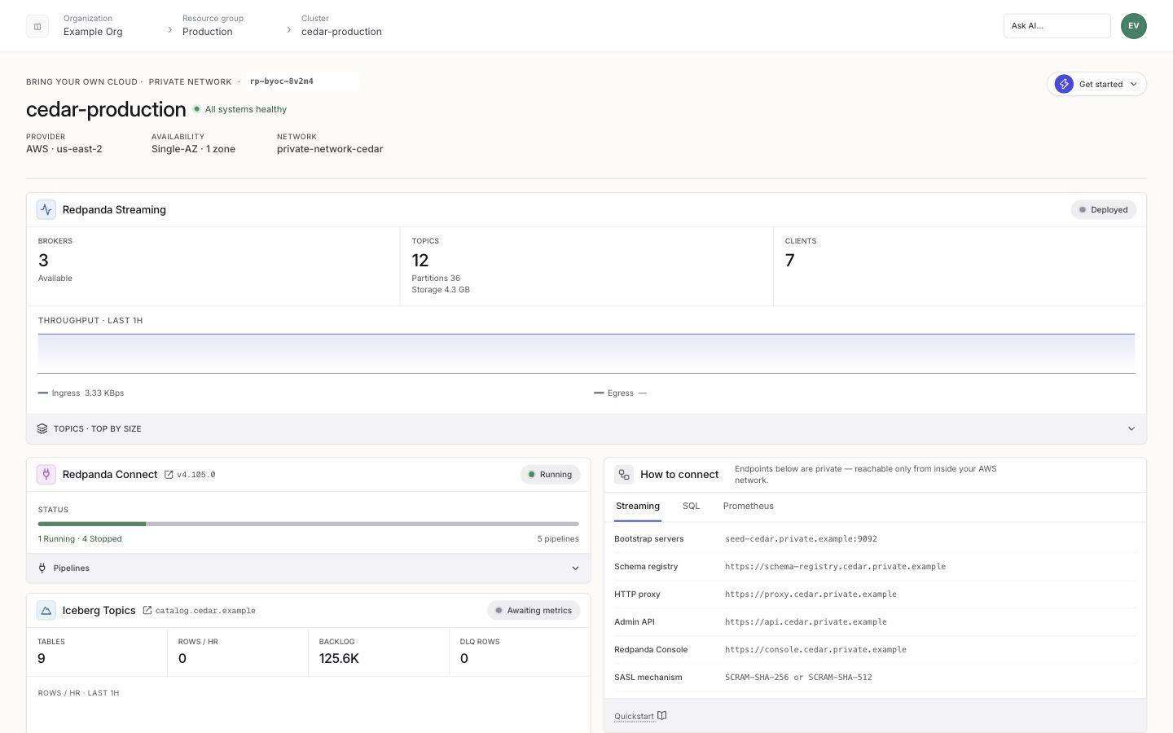Click the Admin API URL

806,622
